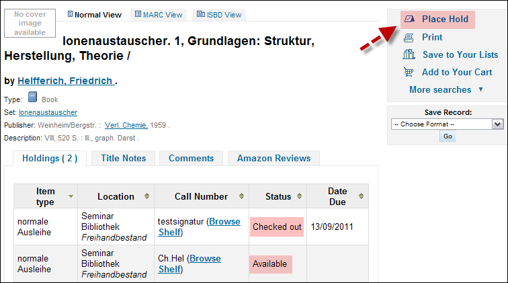
Task: Click the Save to Your Lists icon
Action: point(409,55)
